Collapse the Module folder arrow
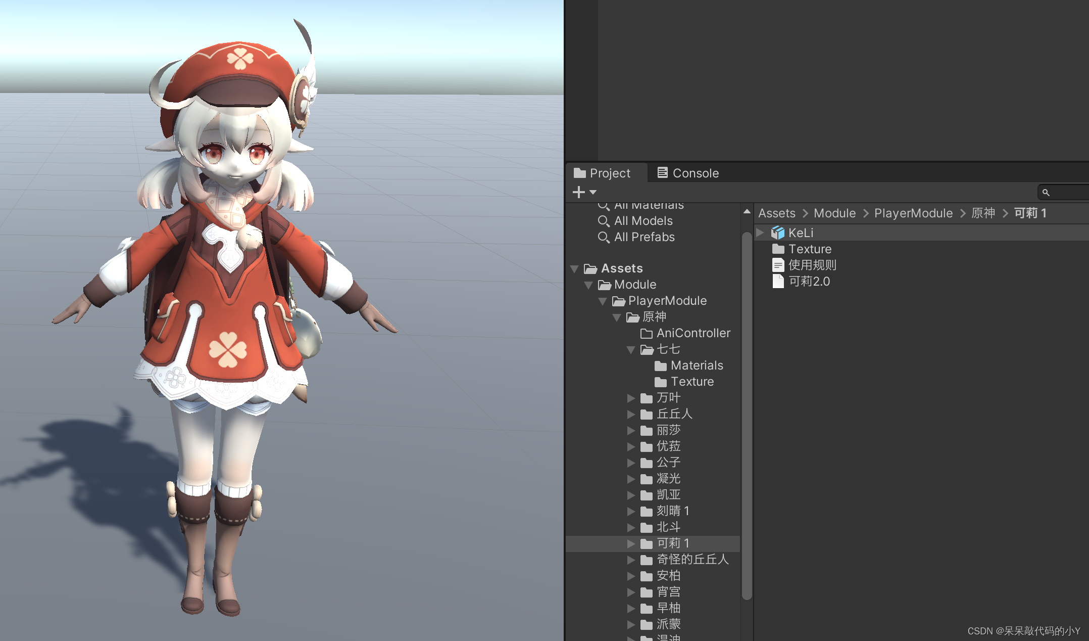The height and width of the screenshot is (641, 1089). (588, 285)
